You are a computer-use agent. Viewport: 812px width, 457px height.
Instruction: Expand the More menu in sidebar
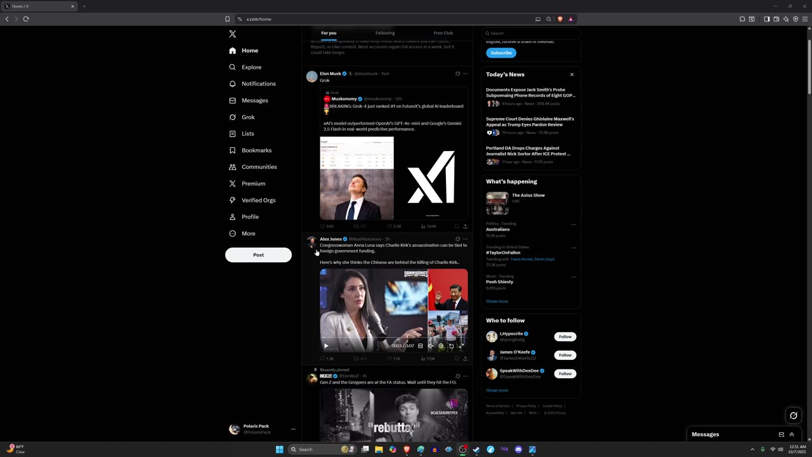click(242, 234)
